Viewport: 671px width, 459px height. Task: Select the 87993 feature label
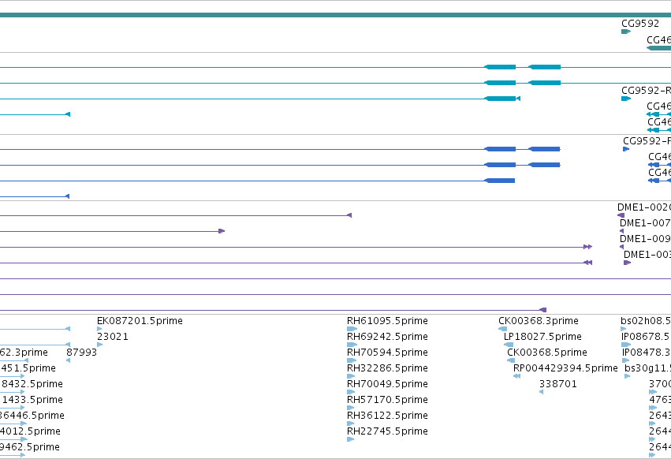pos(82,353)
